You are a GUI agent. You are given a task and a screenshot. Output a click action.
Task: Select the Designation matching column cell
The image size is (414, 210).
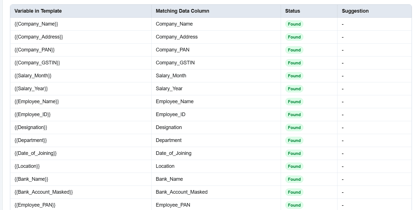pos(216,127)
